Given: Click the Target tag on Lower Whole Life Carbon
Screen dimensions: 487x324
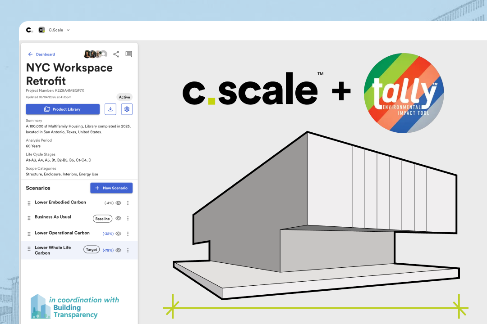Looking at the screenshot, I should tap(92, 250).
